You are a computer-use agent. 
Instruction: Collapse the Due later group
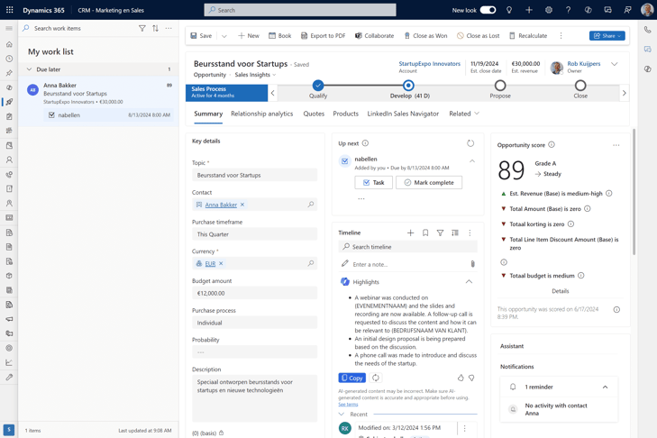coord(29,69)
